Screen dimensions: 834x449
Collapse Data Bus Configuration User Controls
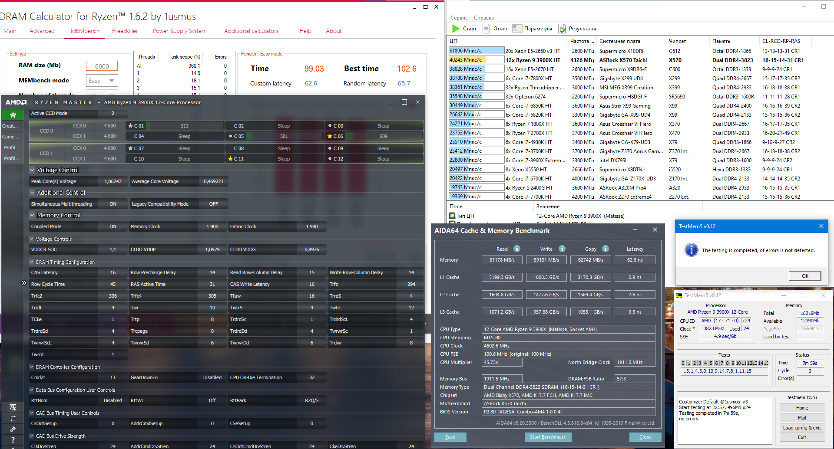(x=32, y=390)
